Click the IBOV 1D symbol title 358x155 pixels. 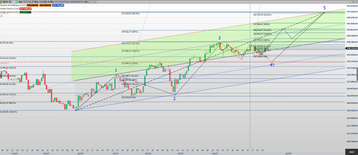[x=7, y=2]
